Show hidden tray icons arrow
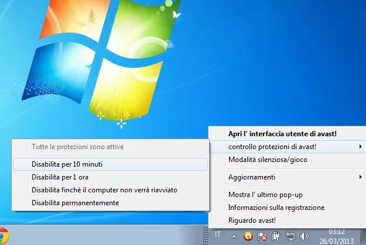 pyautogui.click(x=234, y=236)
